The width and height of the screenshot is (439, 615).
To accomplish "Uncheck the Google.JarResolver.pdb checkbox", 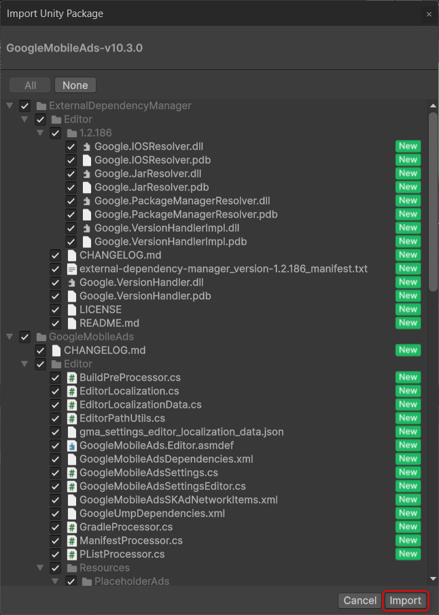I will (71, 188).
